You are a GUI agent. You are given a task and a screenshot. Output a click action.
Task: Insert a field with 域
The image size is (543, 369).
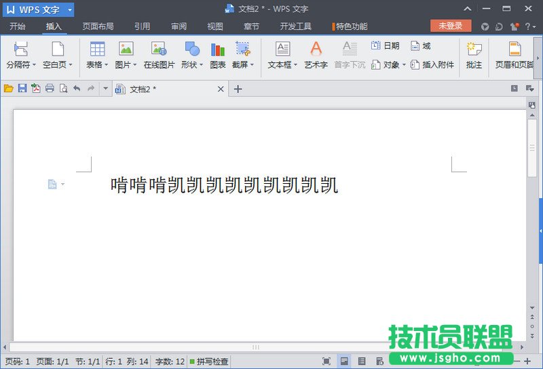(x=420, y=45)
